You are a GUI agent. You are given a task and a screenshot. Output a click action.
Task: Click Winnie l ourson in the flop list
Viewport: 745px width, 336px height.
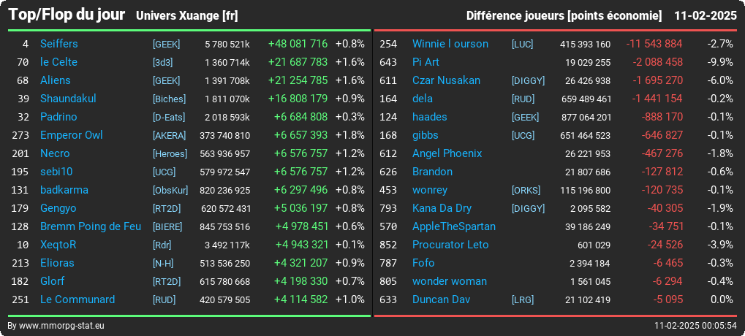coord(450,44)
